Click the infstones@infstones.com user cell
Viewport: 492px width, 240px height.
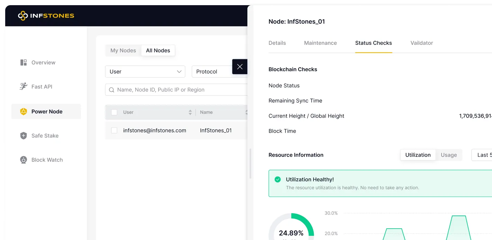155,130
